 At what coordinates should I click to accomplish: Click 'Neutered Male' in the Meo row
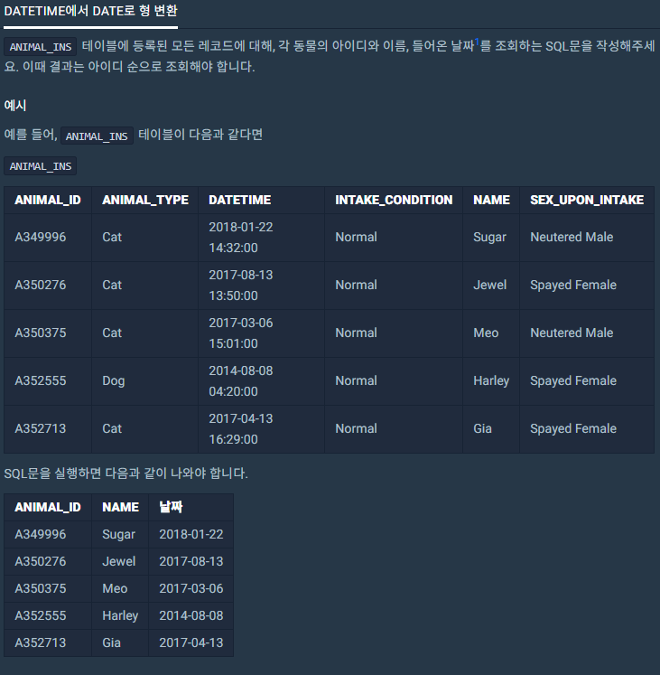click(572, 333)
